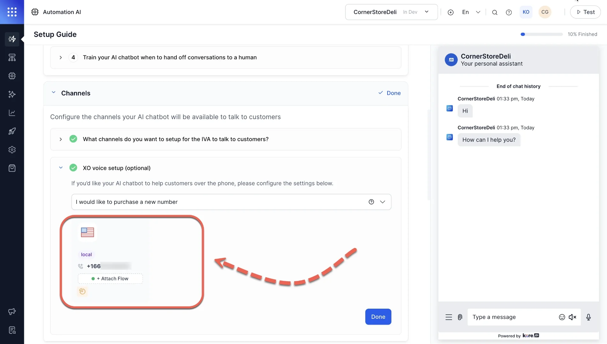Open the announcements megaphone sidebar icon

pyautogui.click(x=12, y=312)
